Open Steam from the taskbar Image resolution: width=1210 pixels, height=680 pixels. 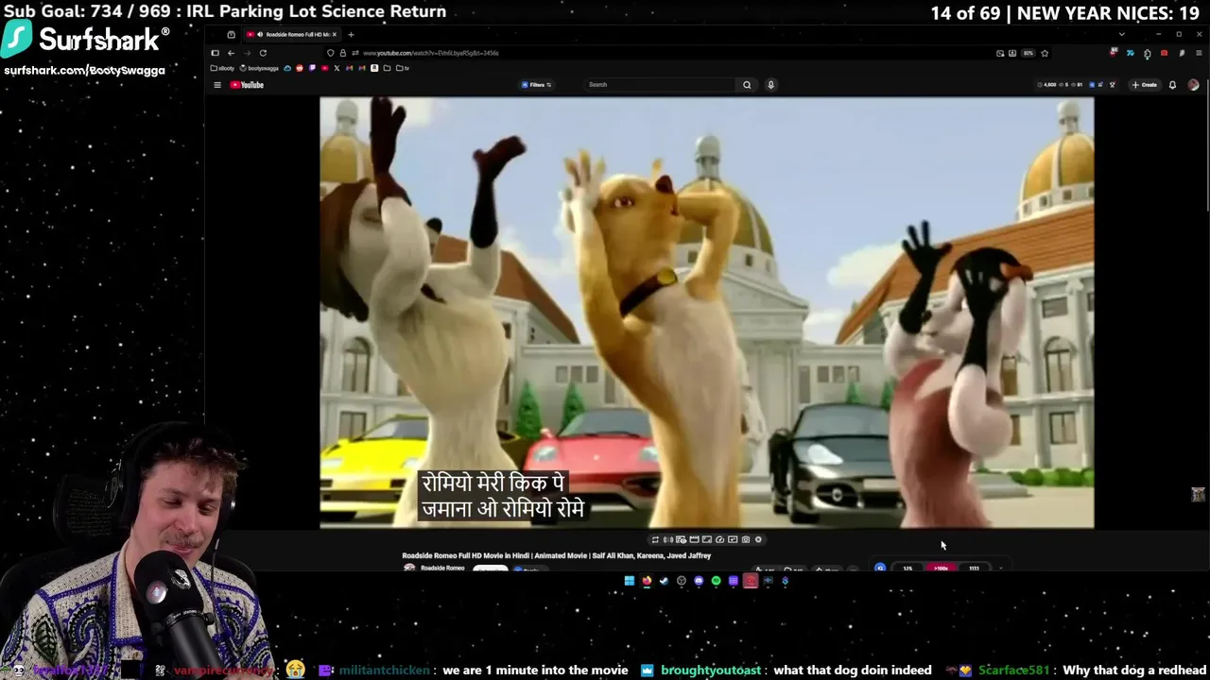pyautogui.click(x=664, y=581)
